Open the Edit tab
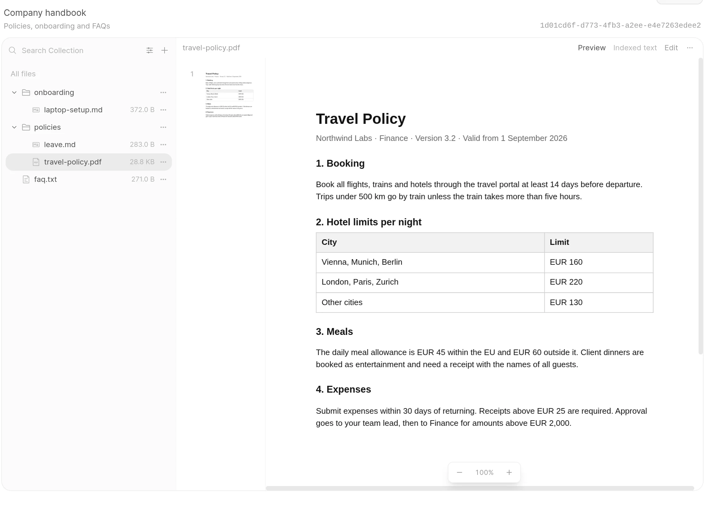 (671, 48)
